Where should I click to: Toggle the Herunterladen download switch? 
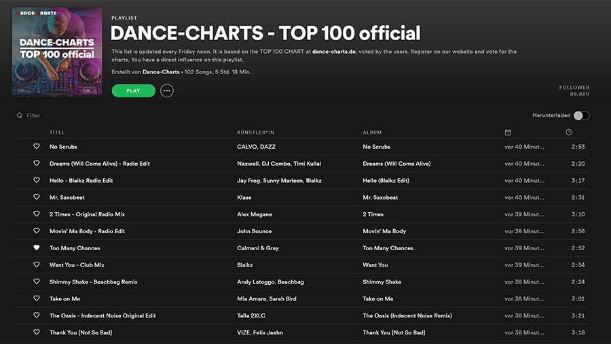tap(581, 116)
